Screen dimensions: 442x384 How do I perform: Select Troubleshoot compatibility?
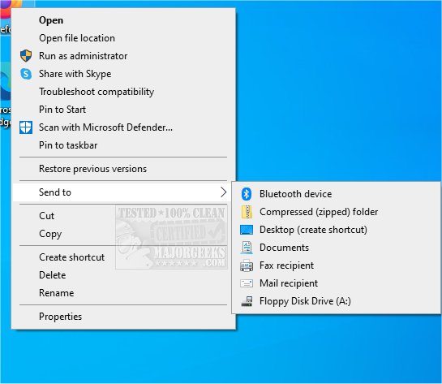pos(97,92)
